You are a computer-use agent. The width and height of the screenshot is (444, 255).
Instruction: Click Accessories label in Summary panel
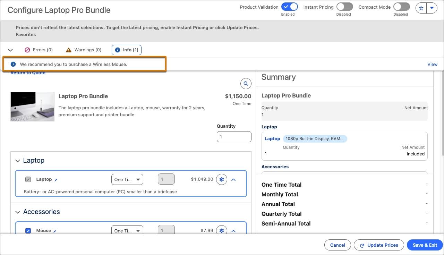click(275, 167)
